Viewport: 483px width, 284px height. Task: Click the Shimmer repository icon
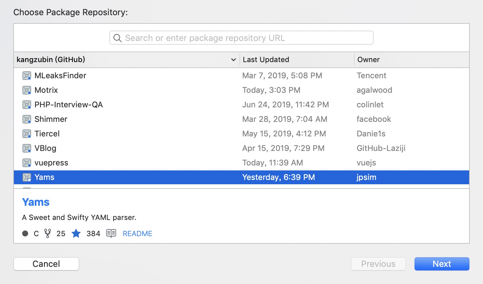coord(27,119)
